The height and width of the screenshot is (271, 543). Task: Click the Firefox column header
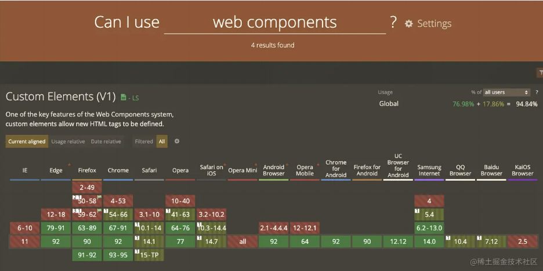coord(87,170)
